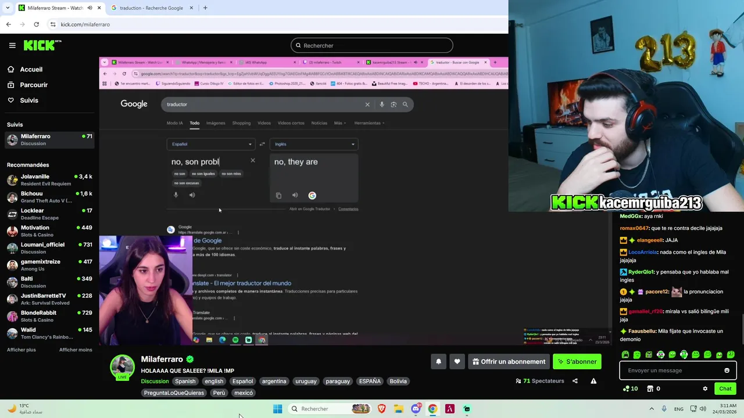
Task: Open Parcourir in the sidebar
Action: [x=34, y=85]
